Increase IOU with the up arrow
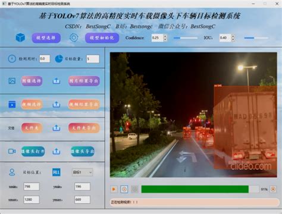 coord(233,36)
